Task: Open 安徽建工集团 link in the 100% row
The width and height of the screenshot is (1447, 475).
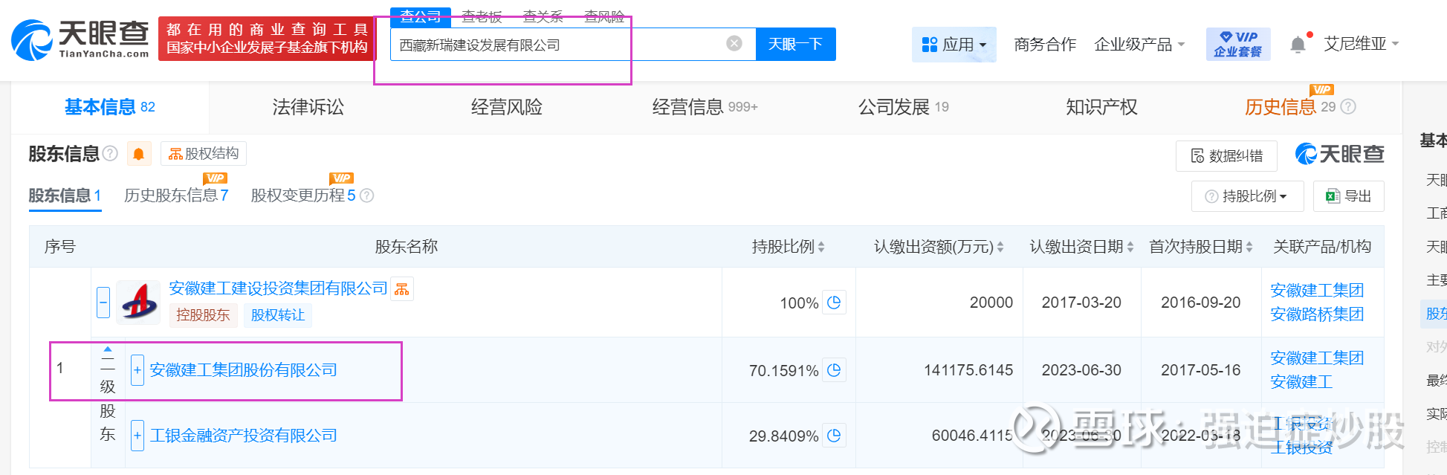Action: pyautogui.click(x=1317, y=291)
